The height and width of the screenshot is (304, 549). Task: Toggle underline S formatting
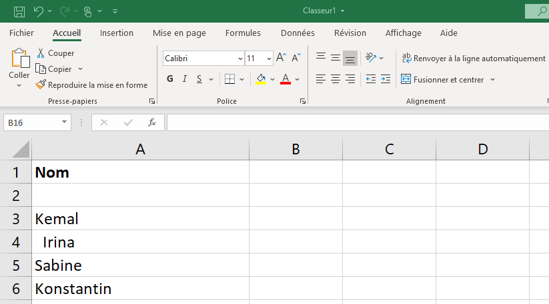tap(199, 79)
